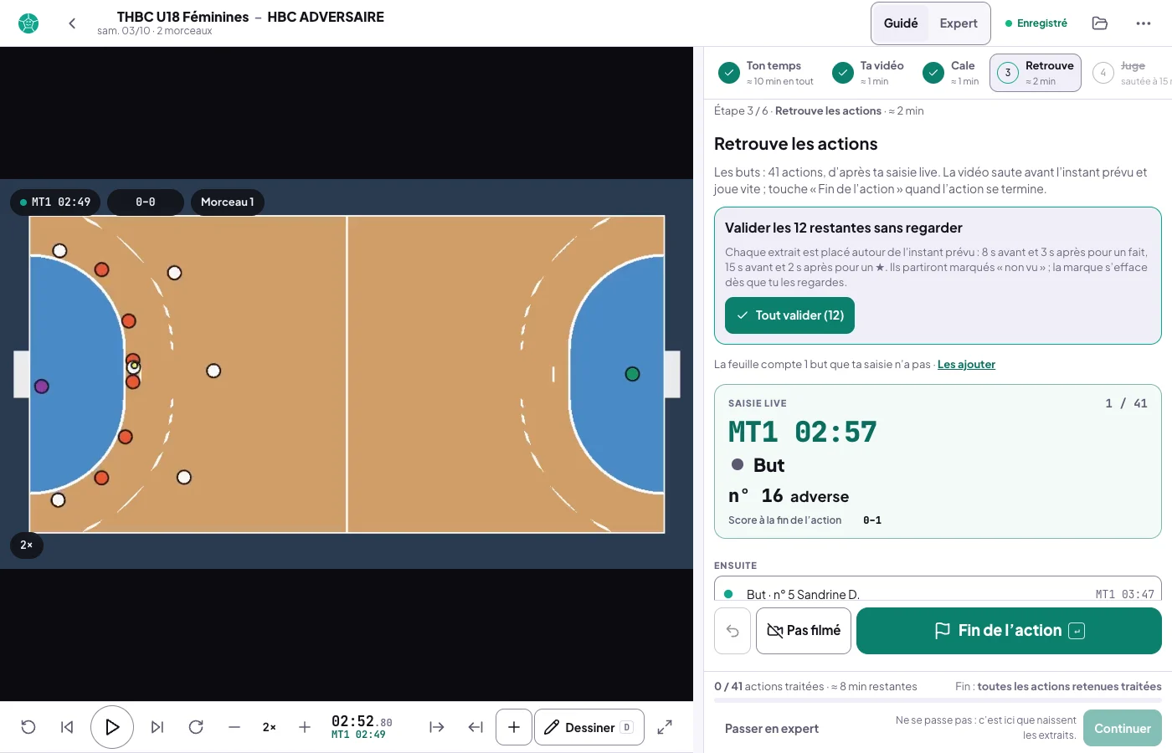Click the 0-0 score badge
This screenshot has width=1172, height=753.
click(146, 202)
